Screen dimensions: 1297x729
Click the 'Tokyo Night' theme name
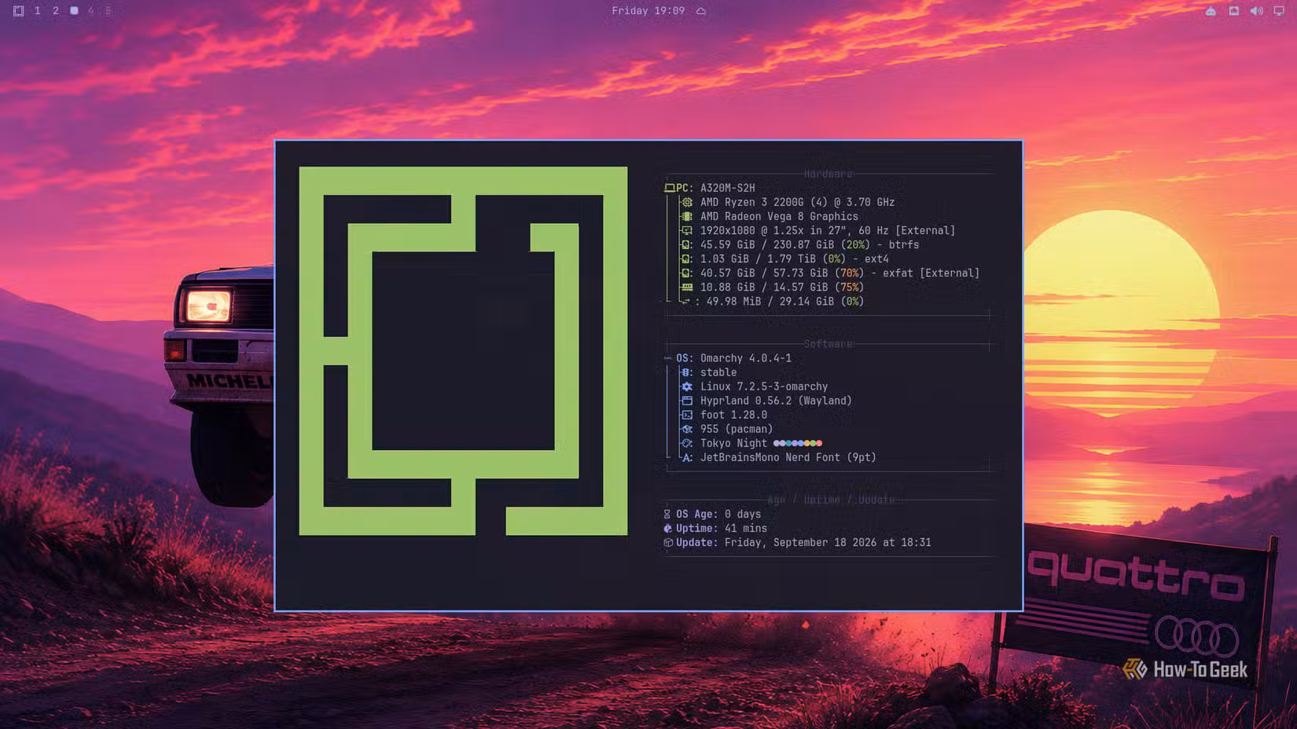tap(733, 443)
